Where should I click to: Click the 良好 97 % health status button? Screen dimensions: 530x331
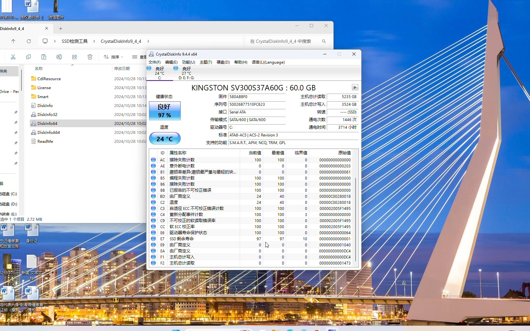tap(165, 111)
